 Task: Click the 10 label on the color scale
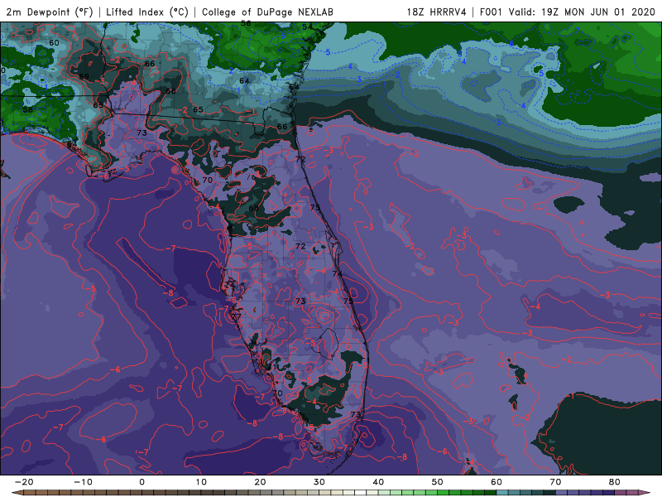[x=201, y=482]
